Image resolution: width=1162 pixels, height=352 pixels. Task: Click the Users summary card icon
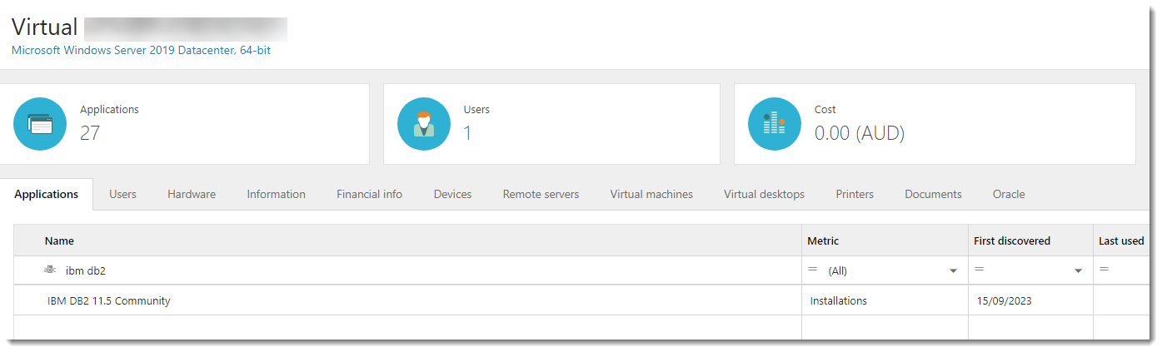424,124
